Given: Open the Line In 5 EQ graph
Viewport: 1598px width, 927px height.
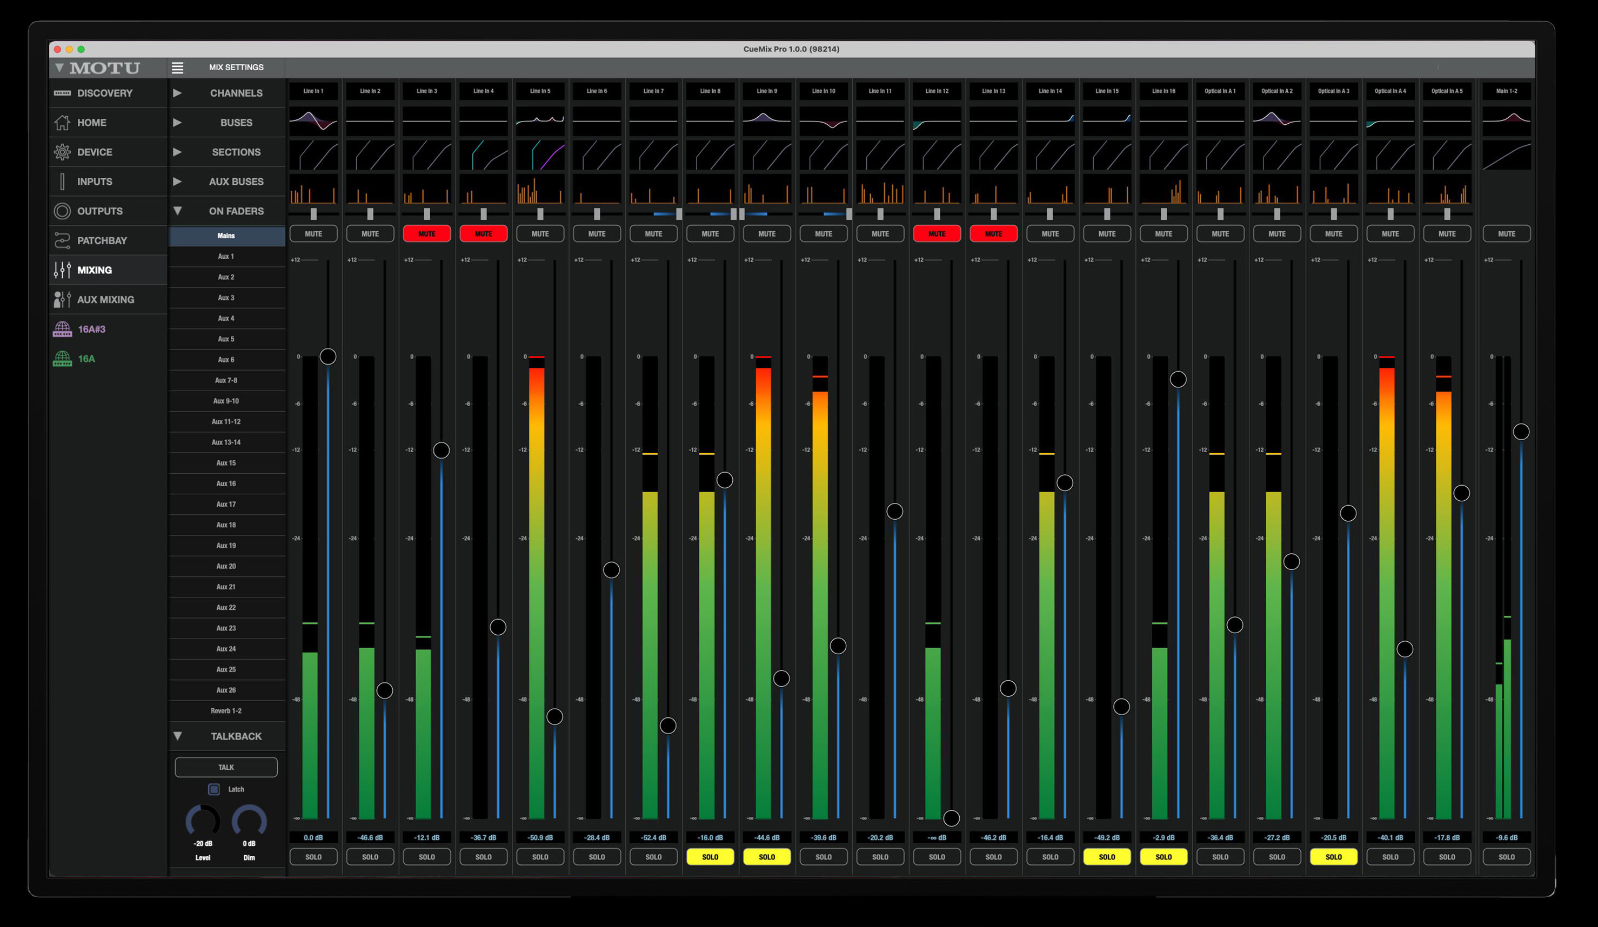Looking at the screenshot, I should point(540,120).
